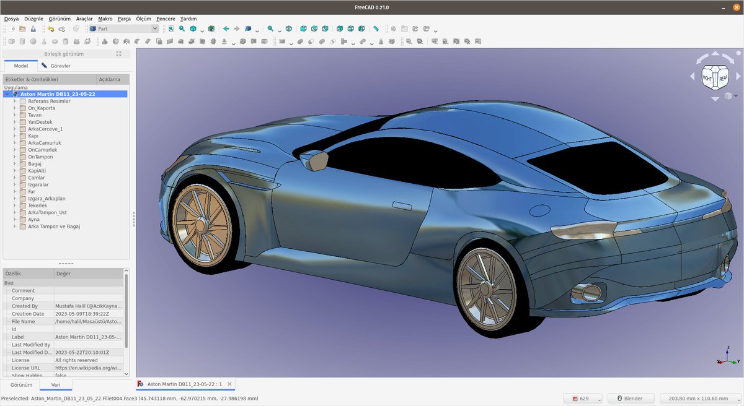744x406 pixels.
Task: Toggle delta measurements icon
Action: (477, 41)
